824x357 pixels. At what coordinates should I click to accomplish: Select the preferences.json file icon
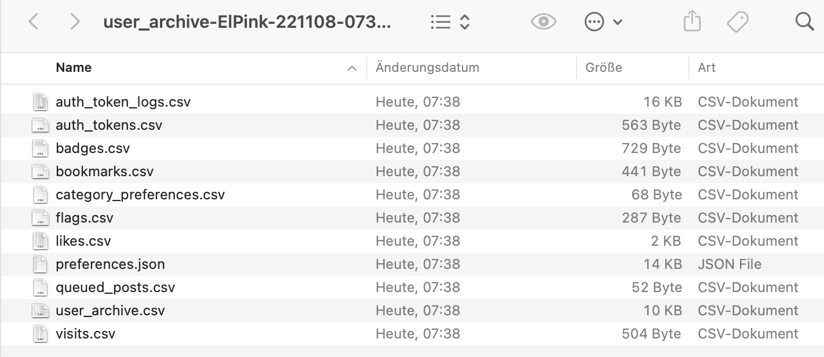pos(40,264)
